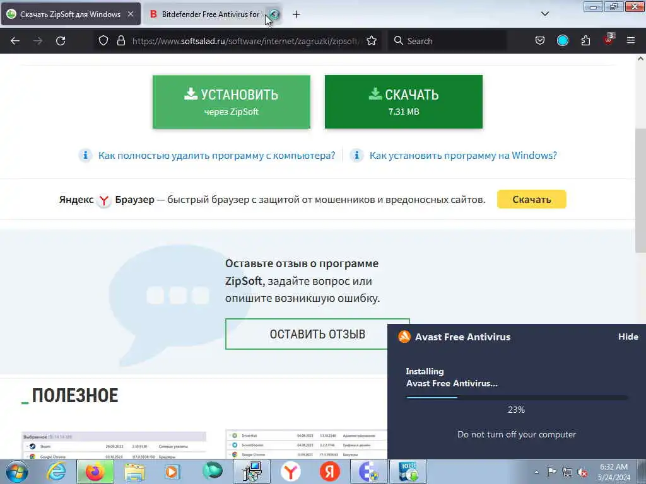
Task: Click the Action Center flag tray icon
Action: [x=551, y=471]
